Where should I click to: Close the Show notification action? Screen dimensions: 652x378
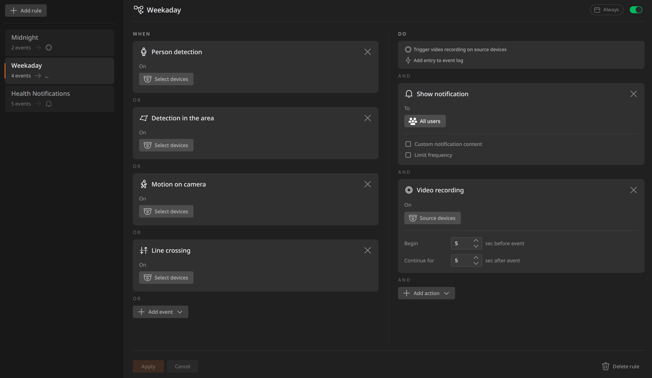[633, 94]
